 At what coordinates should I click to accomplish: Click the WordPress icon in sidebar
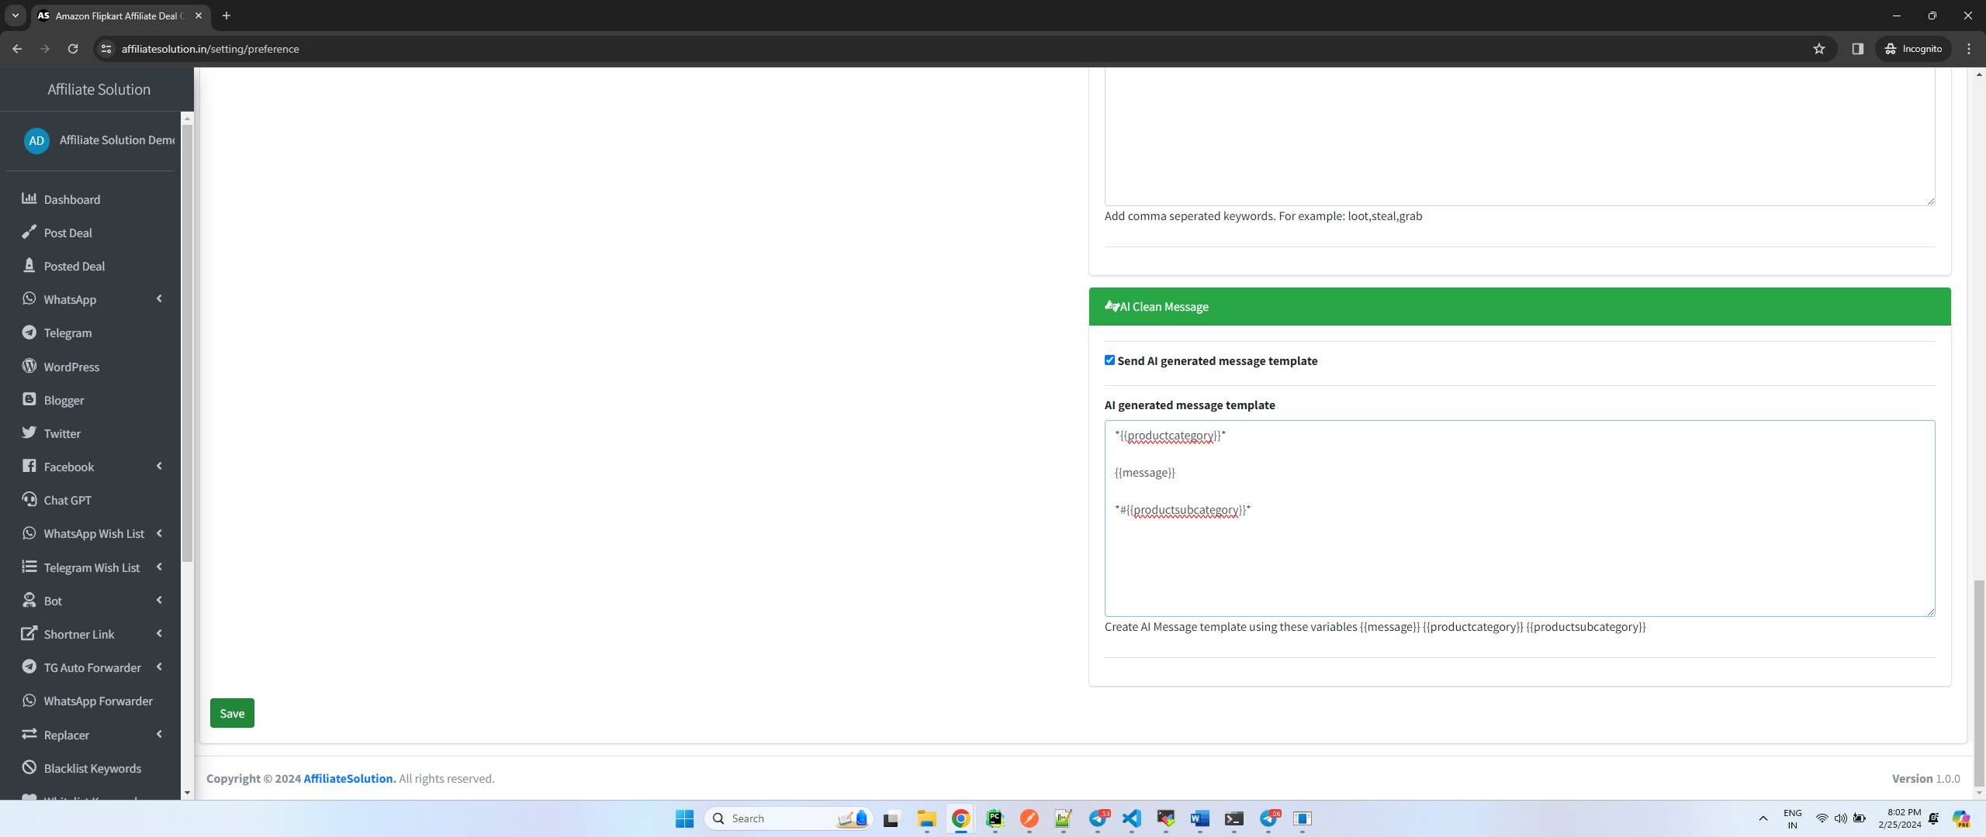tap(29, 366)
